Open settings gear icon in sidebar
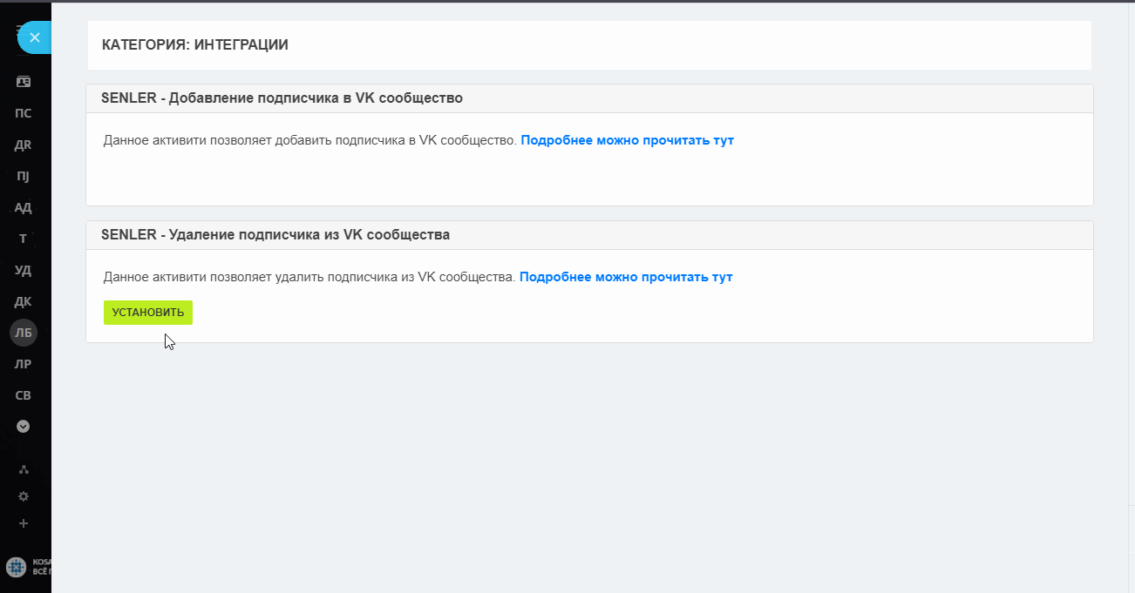This screenshot has width=1135, height=593. [x=24, y=496]
